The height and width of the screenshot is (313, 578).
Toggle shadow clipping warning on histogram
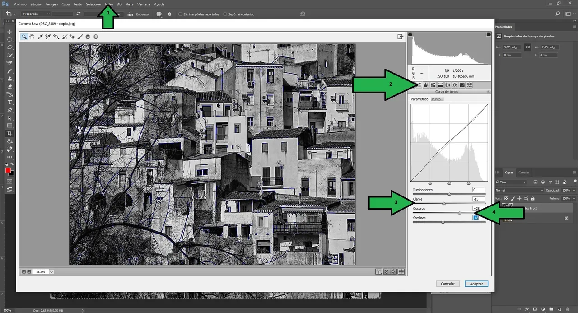(410, 34)
